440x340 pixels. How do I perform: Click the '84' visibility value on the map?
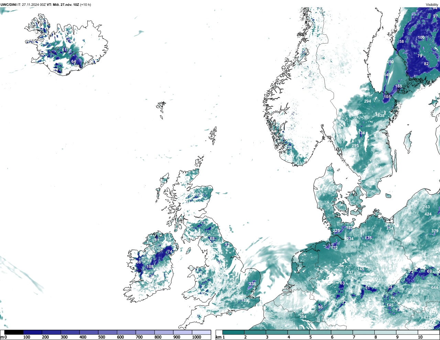(390, 287)
